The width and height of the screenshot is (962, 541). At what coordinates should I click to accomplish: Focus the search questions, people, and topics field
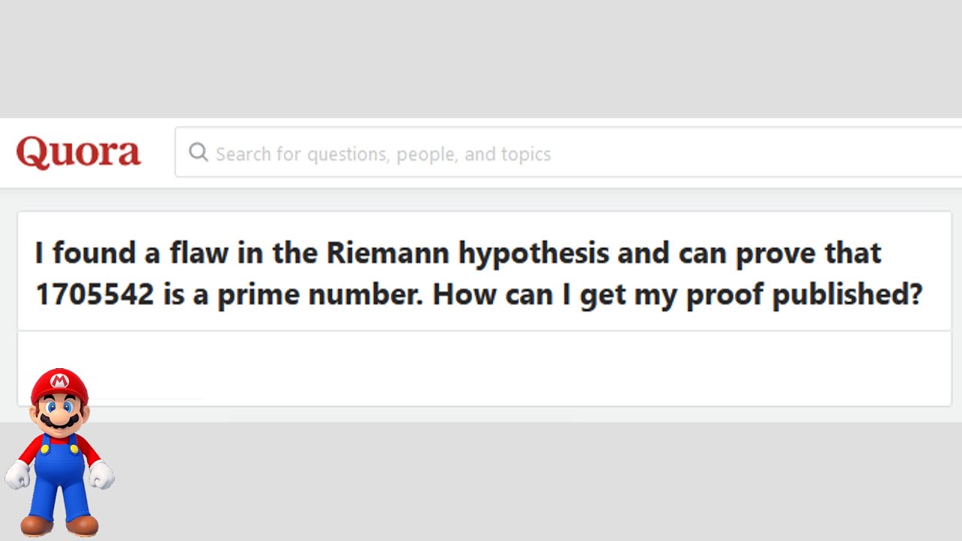click(526, 153)
